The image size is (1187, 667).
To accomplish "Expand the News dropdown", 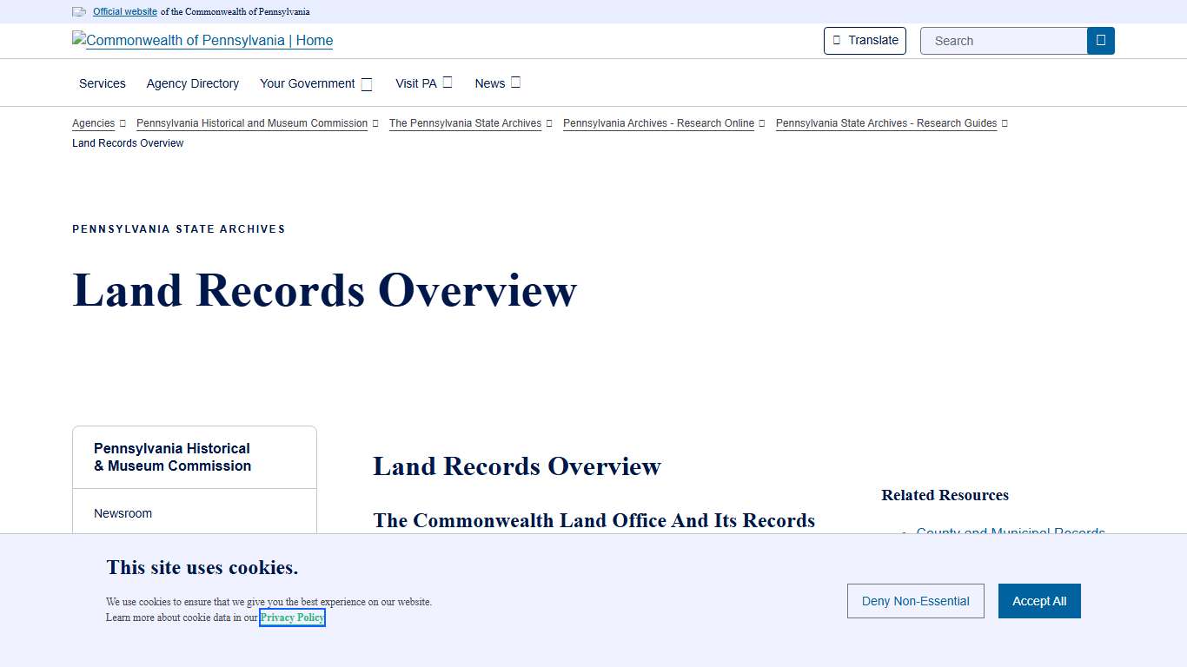I will click(516, 82).
